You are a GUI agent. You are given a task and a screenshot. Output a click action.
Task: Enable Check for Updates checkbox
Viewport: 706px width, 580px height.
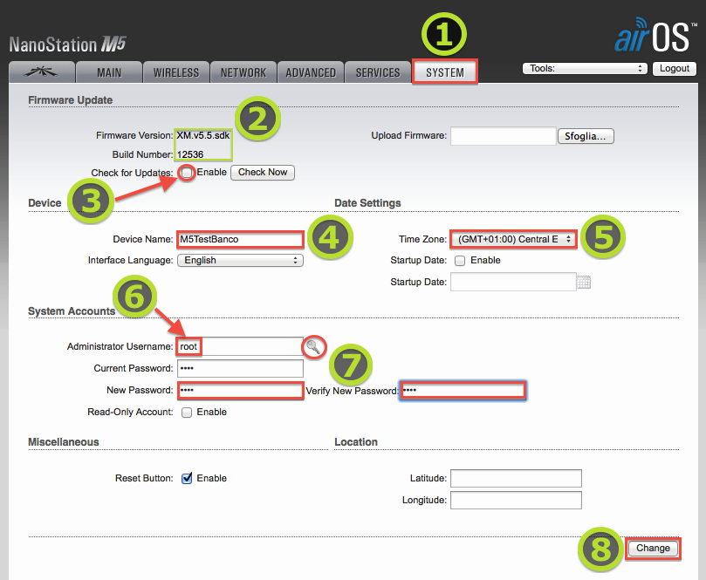(x=187, y=173)
